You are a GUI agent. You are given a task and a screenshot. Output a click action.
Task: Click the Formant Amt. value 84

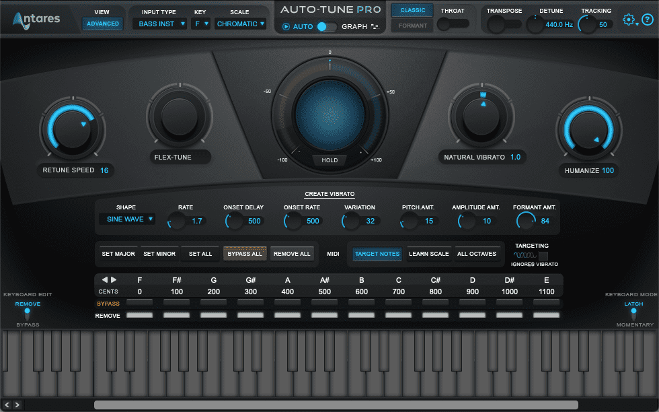[545, 221]
